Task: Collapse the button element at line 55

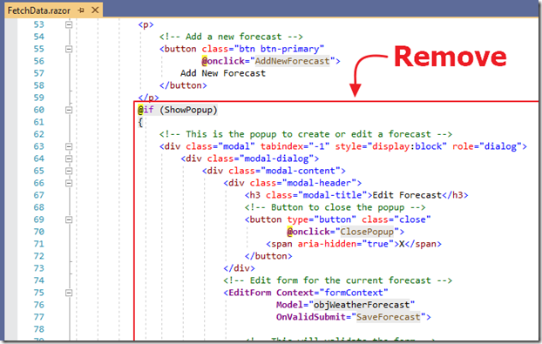Action: (69, 49)
